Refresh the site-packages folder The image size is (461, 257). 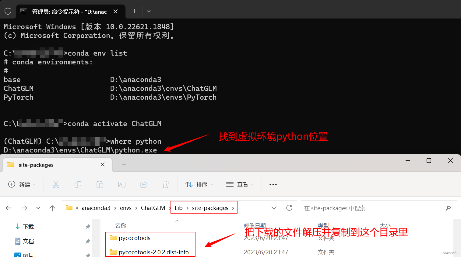pyautogui.click(x=289, y=208)
